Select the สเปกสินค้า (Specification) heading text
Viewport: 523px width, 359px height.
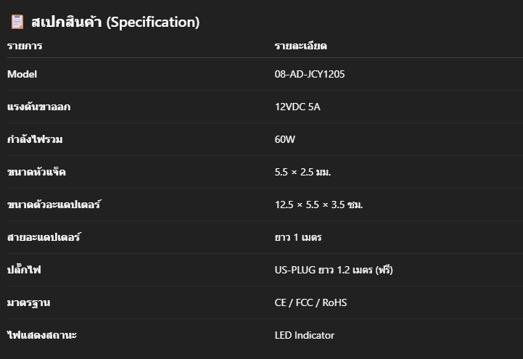[x=115, y=22]
